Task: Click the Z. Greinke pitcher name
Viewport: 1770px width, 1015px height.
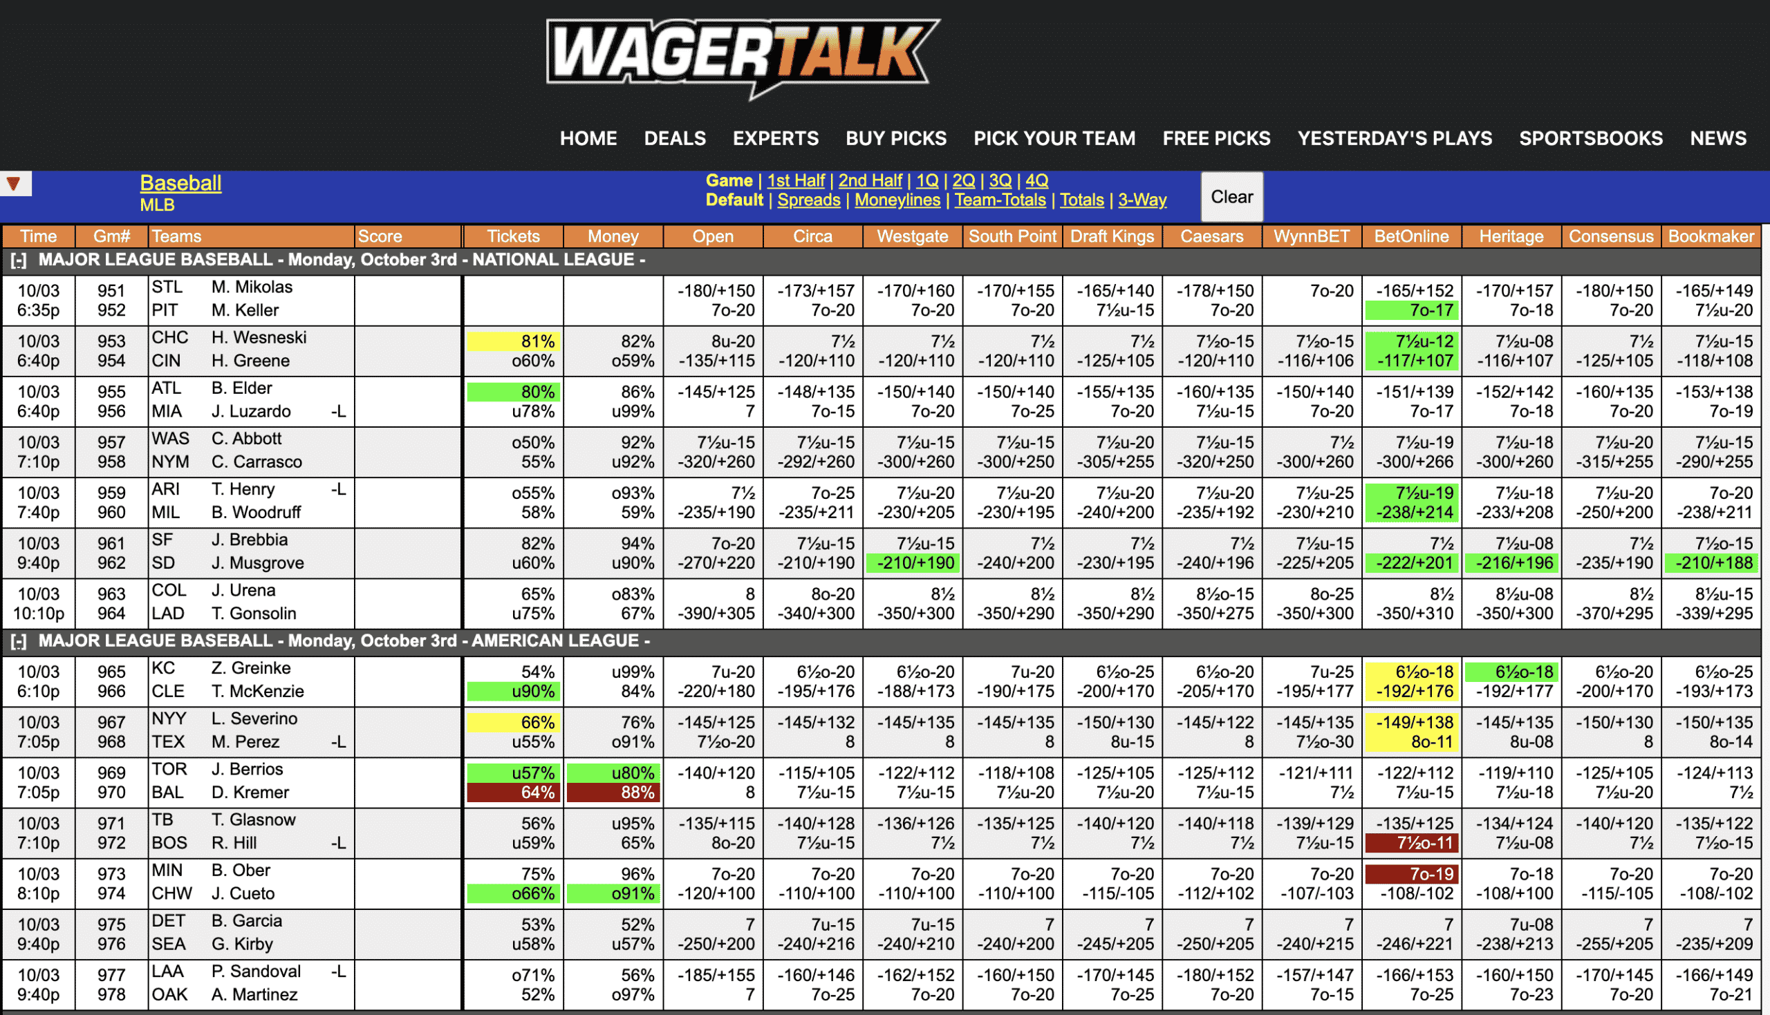Action: tap(250, 669)
